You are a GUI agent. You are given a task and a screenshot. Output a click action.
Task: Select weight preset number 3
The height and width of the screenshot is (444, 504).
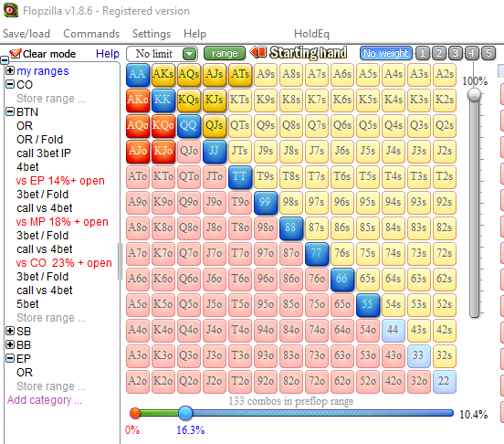point(456,53)
